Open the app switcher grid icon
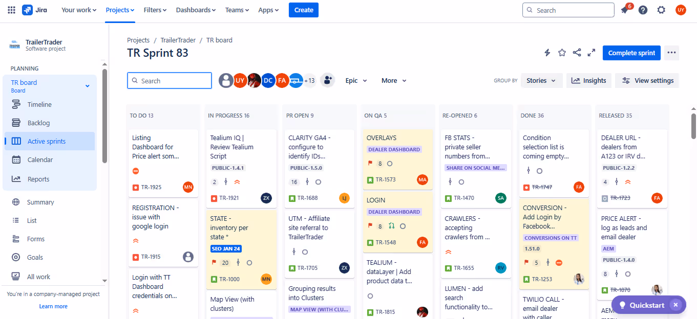Image resolution: width=697 pixels, height=319 pixels. click(11, 10)
